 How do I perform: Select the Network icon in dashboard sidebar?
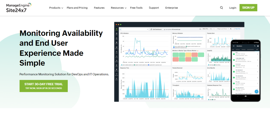tap(117, 61)
